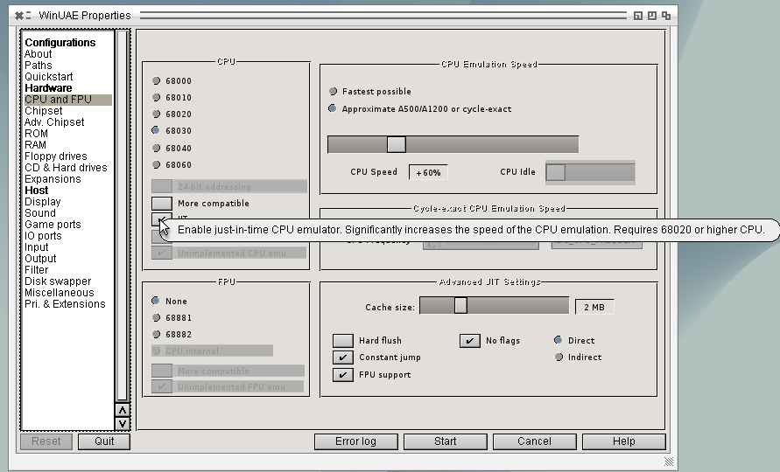Click the window iconify title icon

point(637,16)
